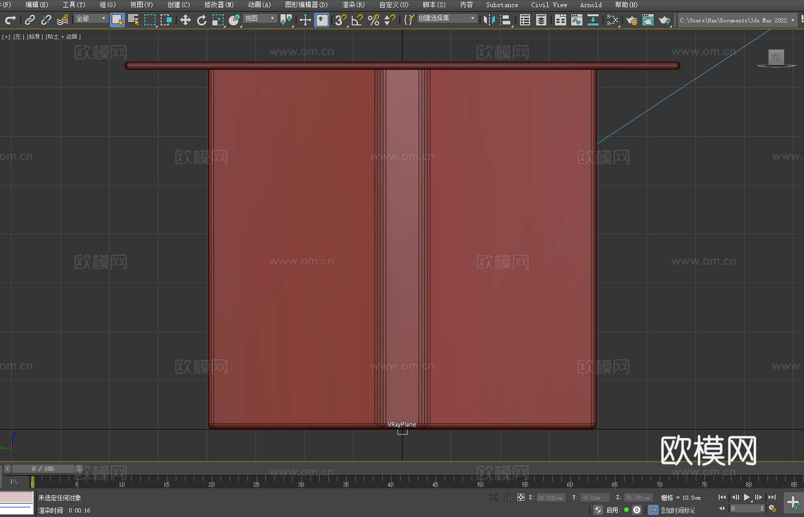The width and height of the screenshot is (804, 517).
Task: Click the Align tool icon
Action: 506,20
